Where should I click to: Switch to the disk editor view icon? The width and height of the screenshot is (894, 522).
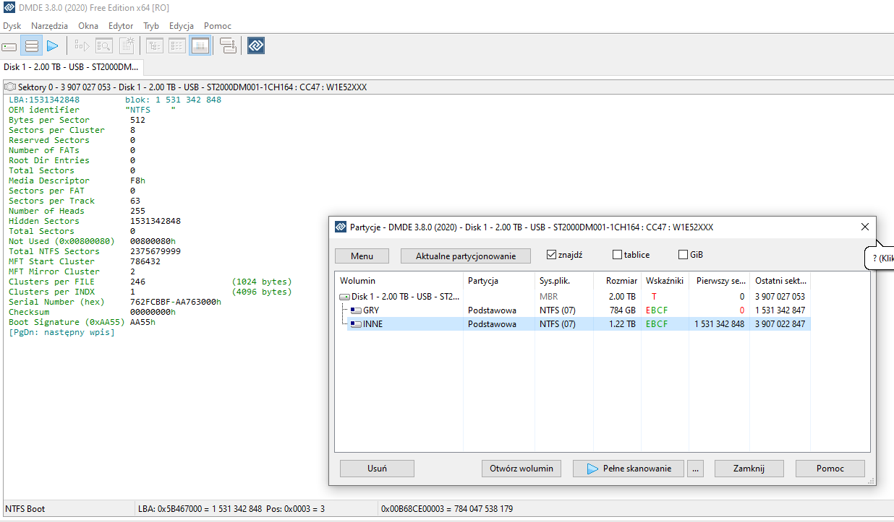tap(200, 46)
